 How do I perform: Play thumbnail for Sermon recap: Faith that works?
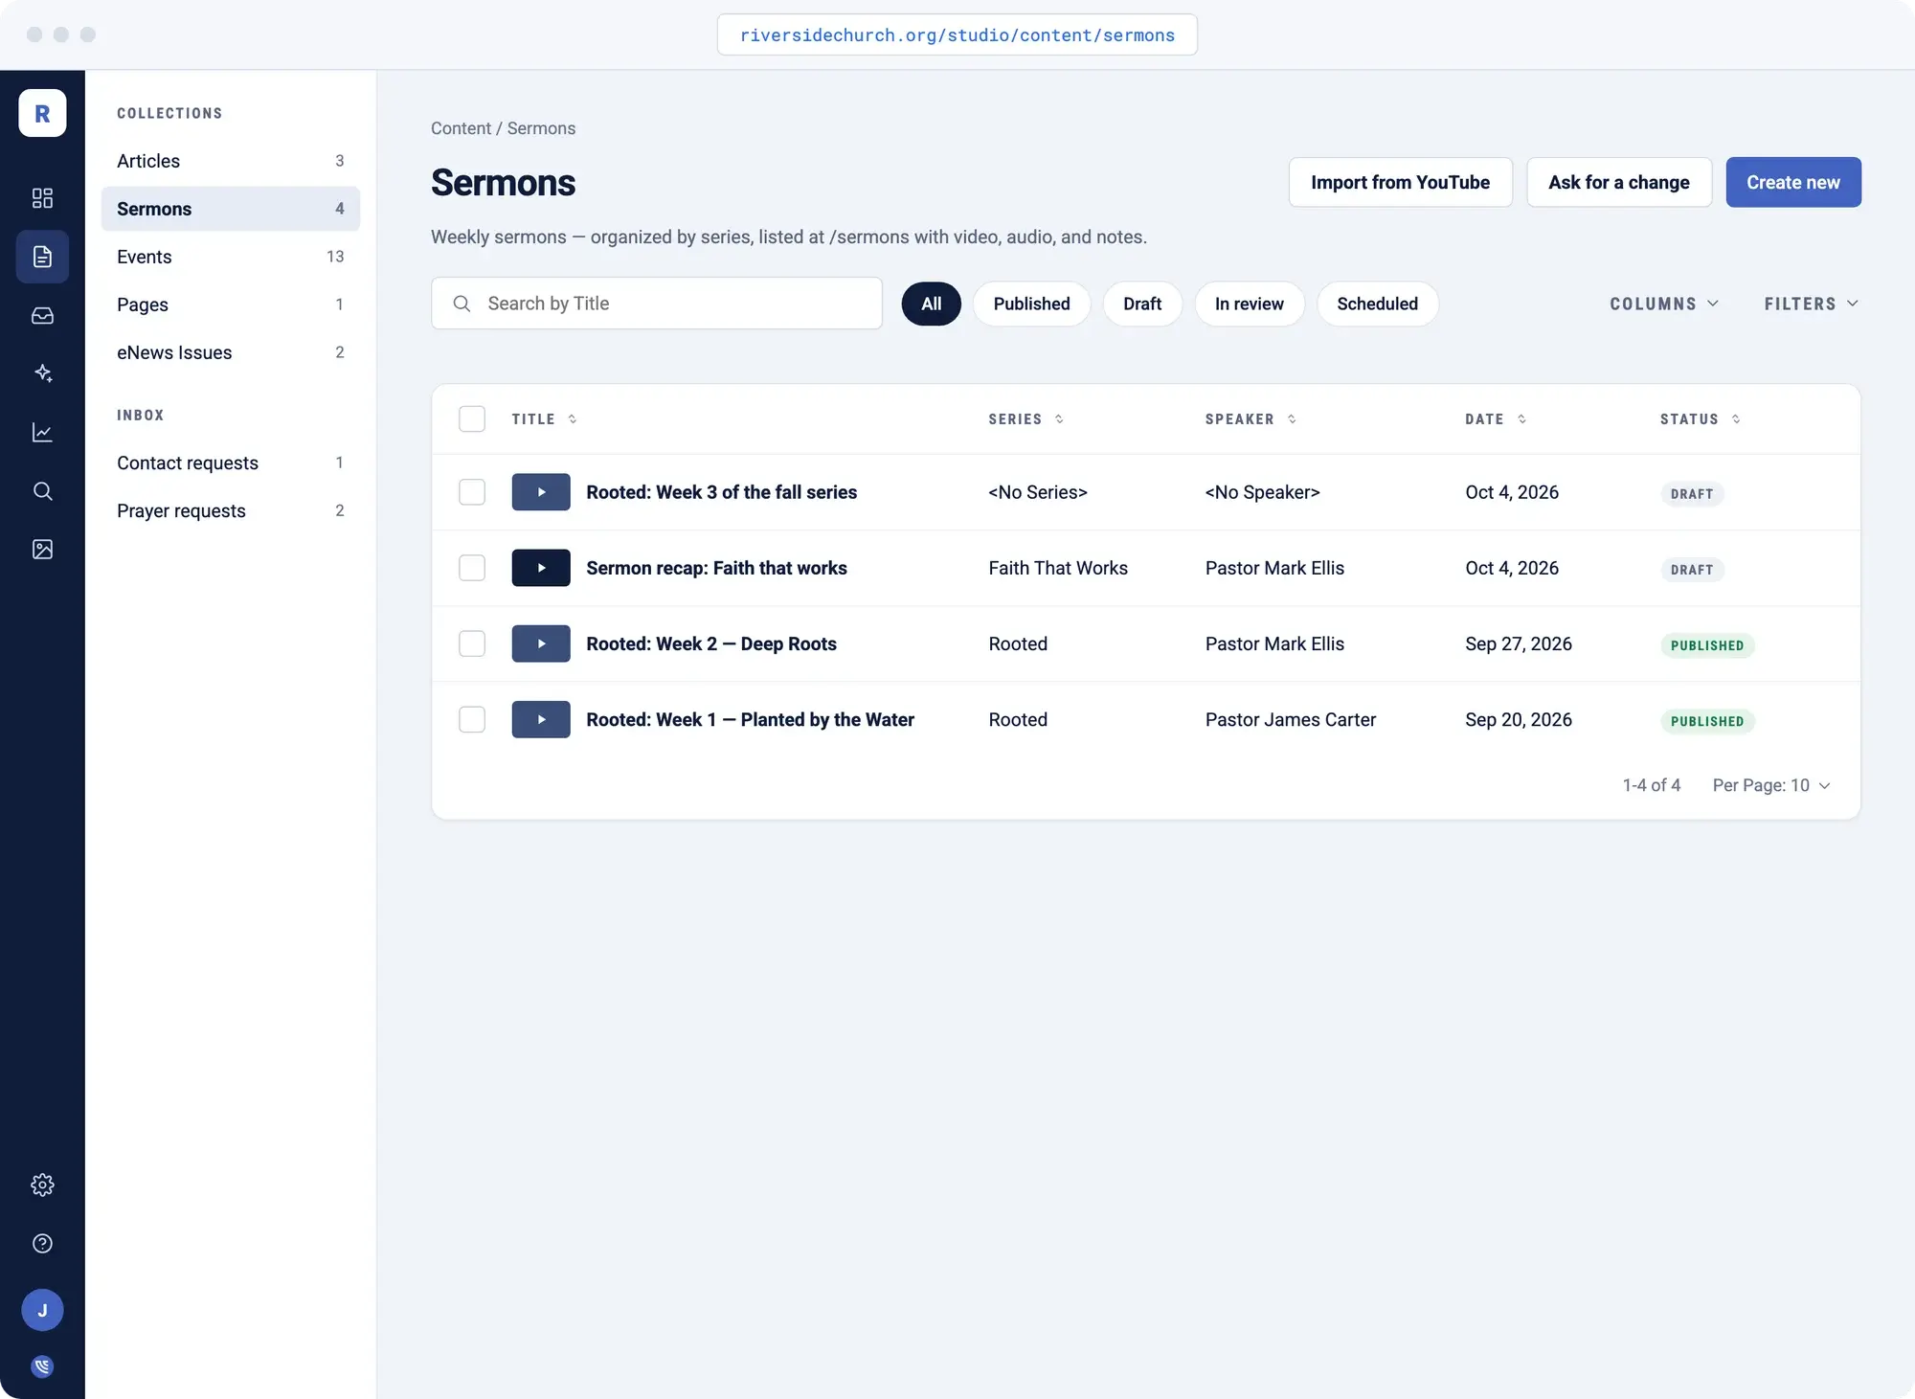tap(541, 568)
